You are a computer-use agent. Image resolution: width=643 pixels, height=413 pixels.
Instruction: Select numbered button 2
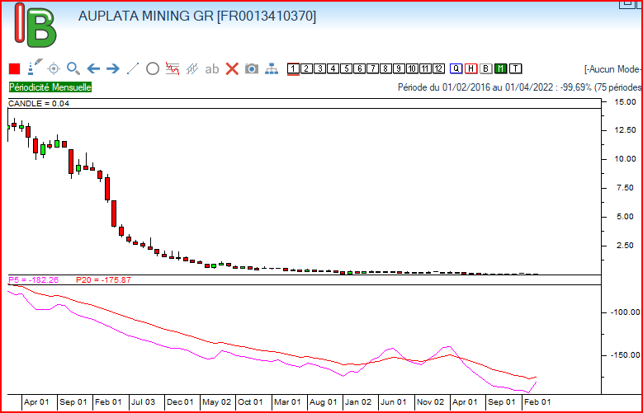306,69
